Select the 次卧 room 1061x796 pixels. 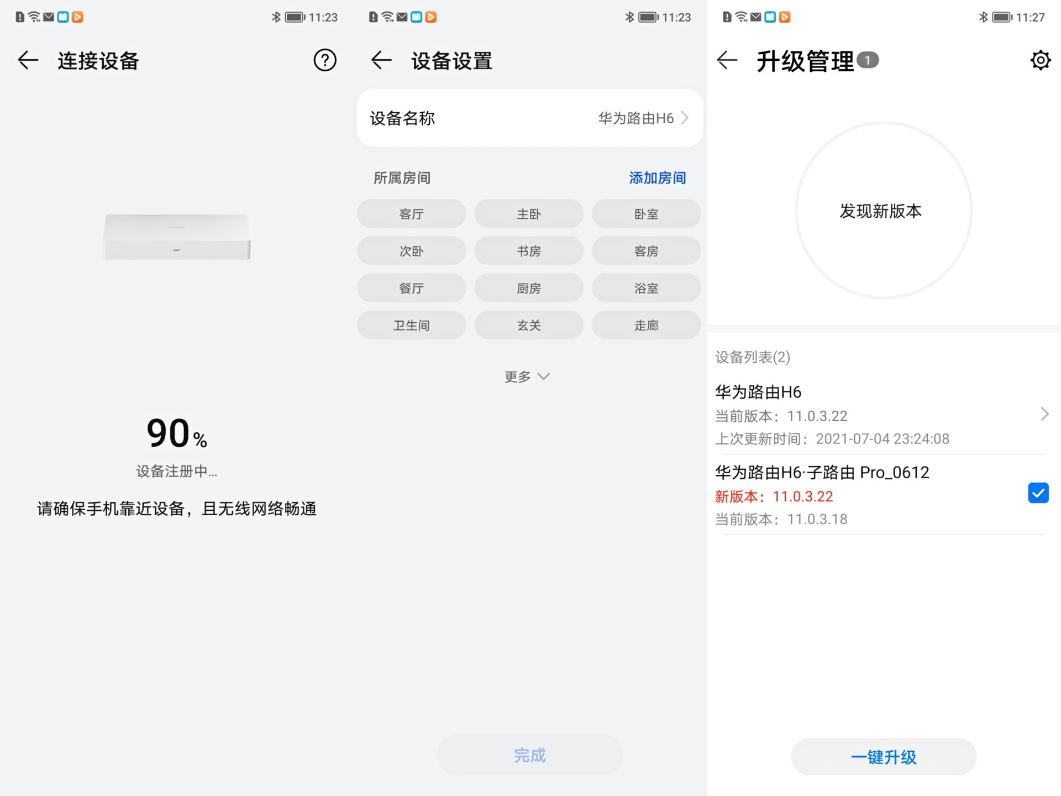411,251
